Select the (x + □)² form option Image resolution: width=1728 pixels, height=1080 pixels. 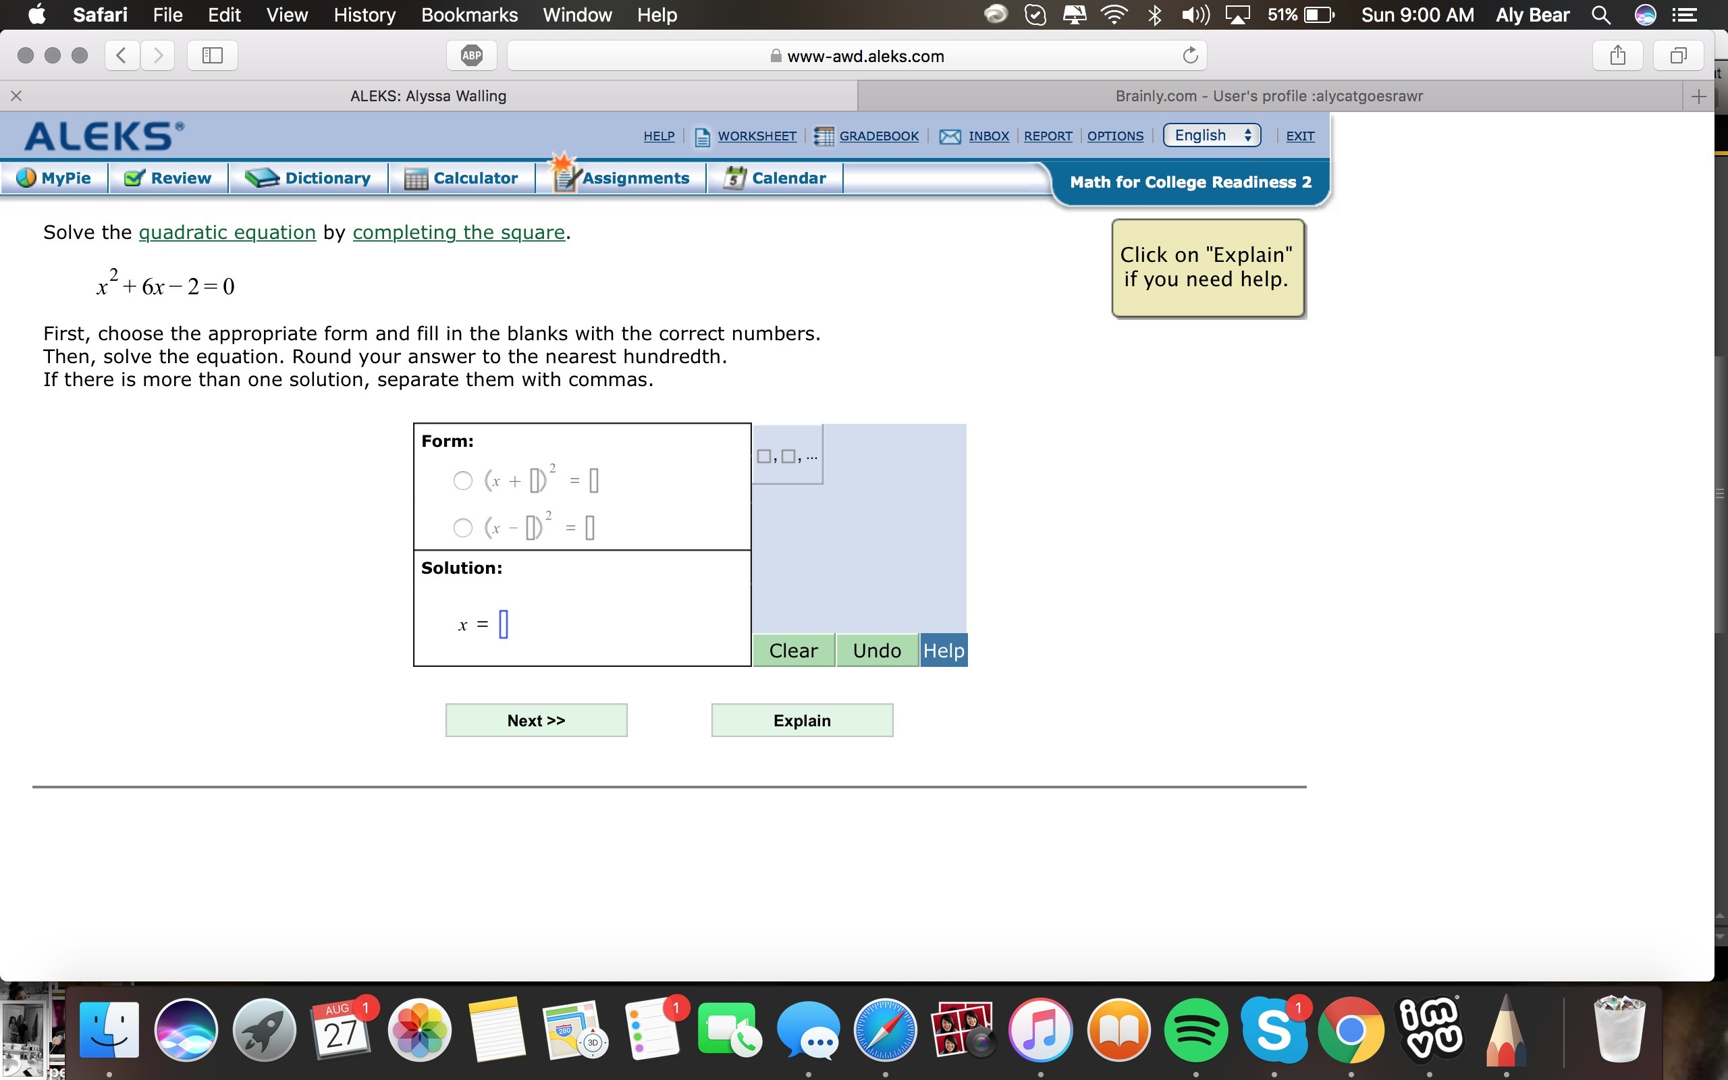coord(462,481)
